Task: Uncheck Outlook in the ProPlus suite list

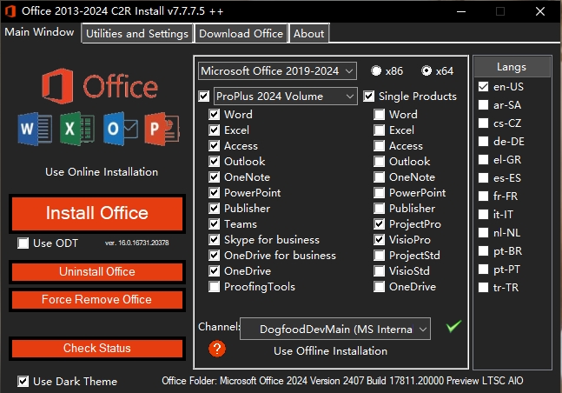Action: point(214,161)
